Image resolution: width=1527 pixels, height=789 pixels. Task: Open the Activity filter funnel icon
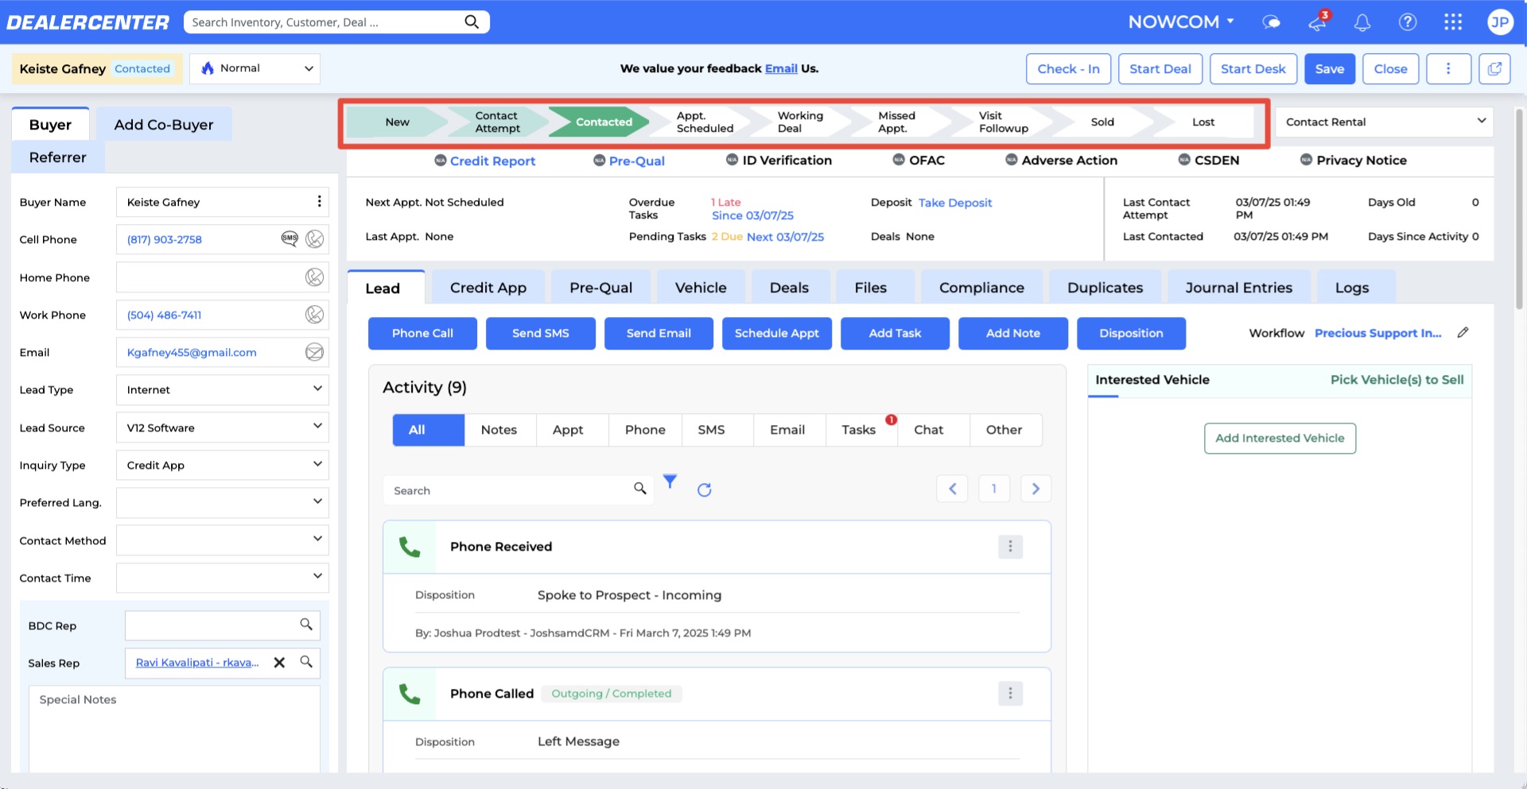point(670,482)
